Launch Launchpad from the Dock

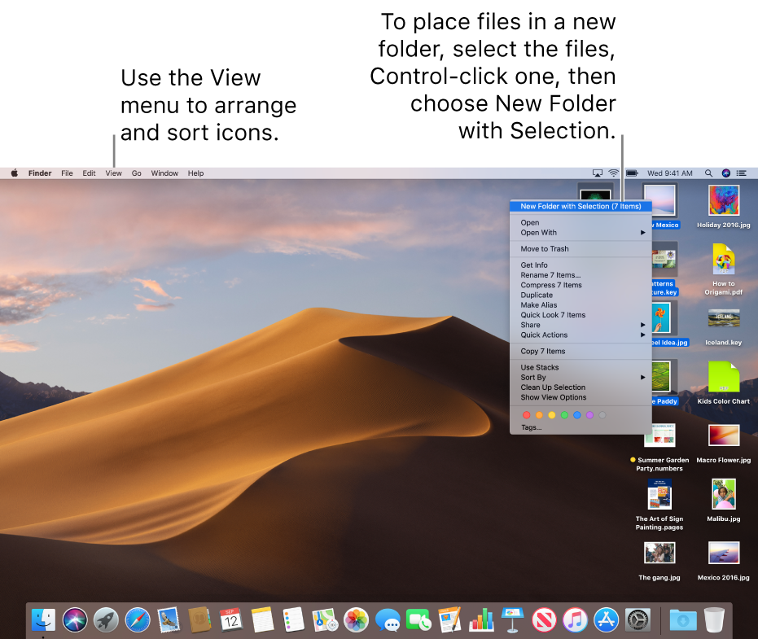106,619
